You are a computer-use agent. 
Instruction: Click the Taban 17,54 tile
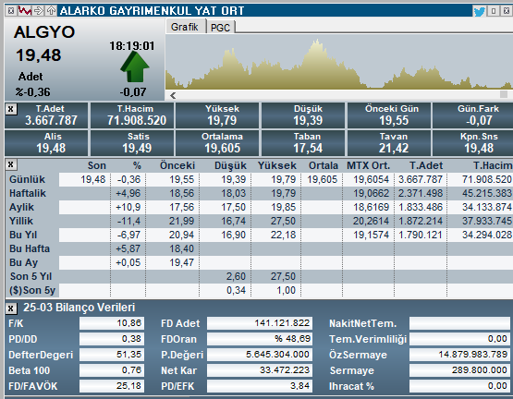tap(303, 143)
